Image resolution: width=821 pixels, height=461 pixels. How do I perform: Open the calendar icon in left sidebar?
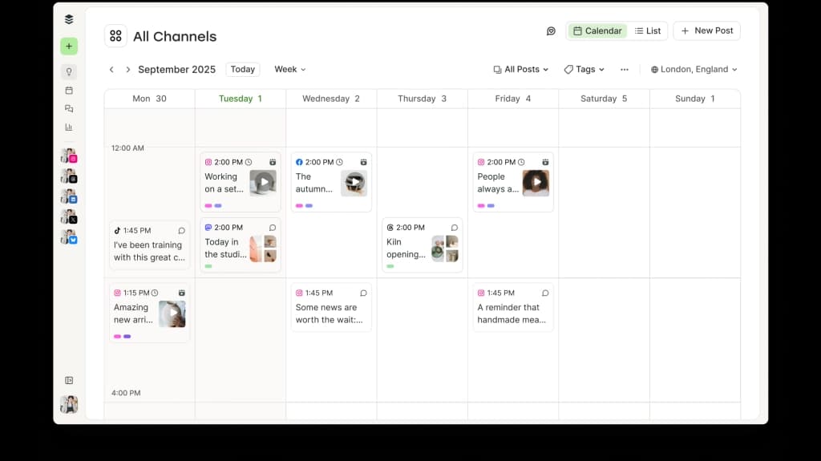69,90
